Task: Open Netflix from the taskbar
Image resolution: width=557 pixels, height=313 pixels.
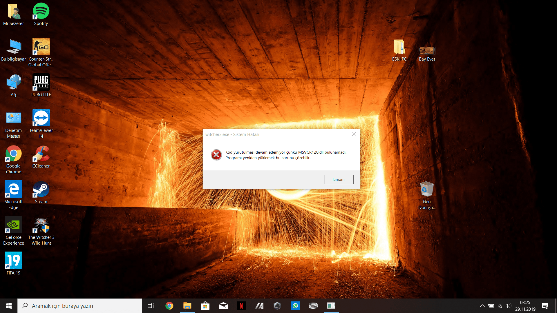Action: pyautogui.click(x=241, y=306)
